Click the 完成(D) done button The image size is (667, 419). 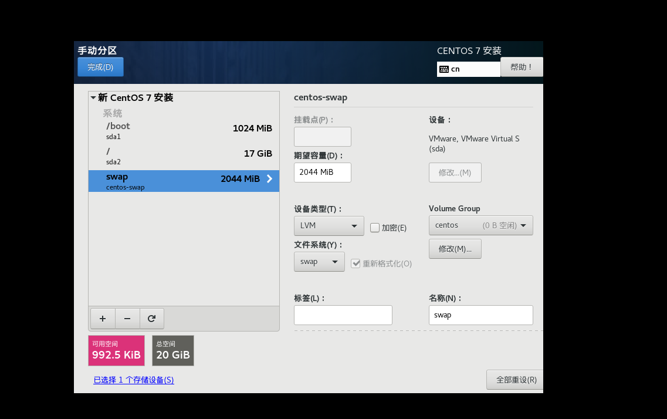100,67
